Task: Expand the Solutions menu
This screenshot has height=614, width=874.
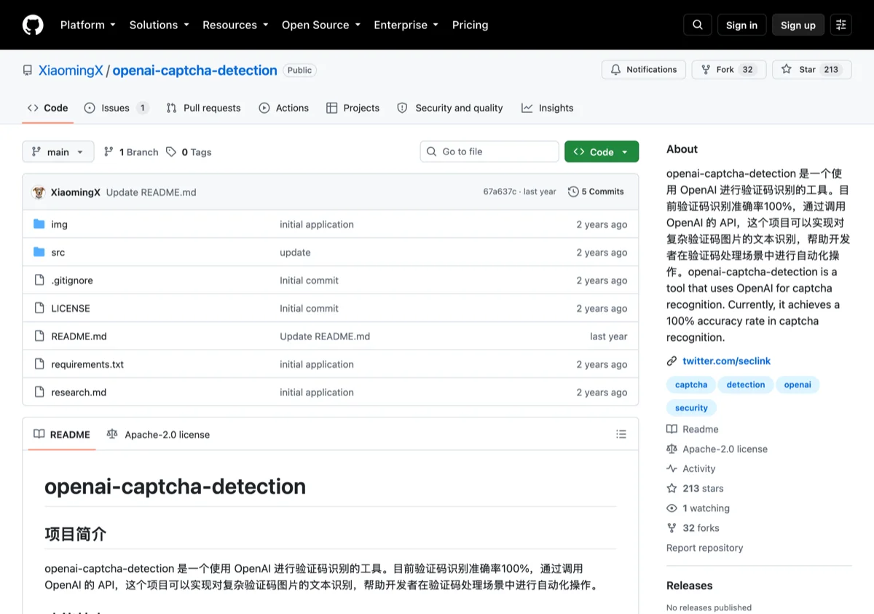Action: (x=160, y=25)
